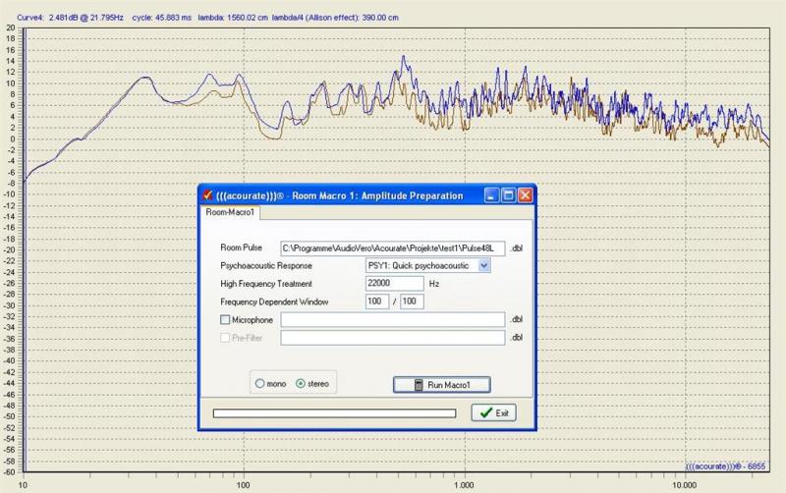The height and width of the screenshot is (493, 786).
Task: Click the 100 label on the frequency axis
Action: click(x=243, y=485)
